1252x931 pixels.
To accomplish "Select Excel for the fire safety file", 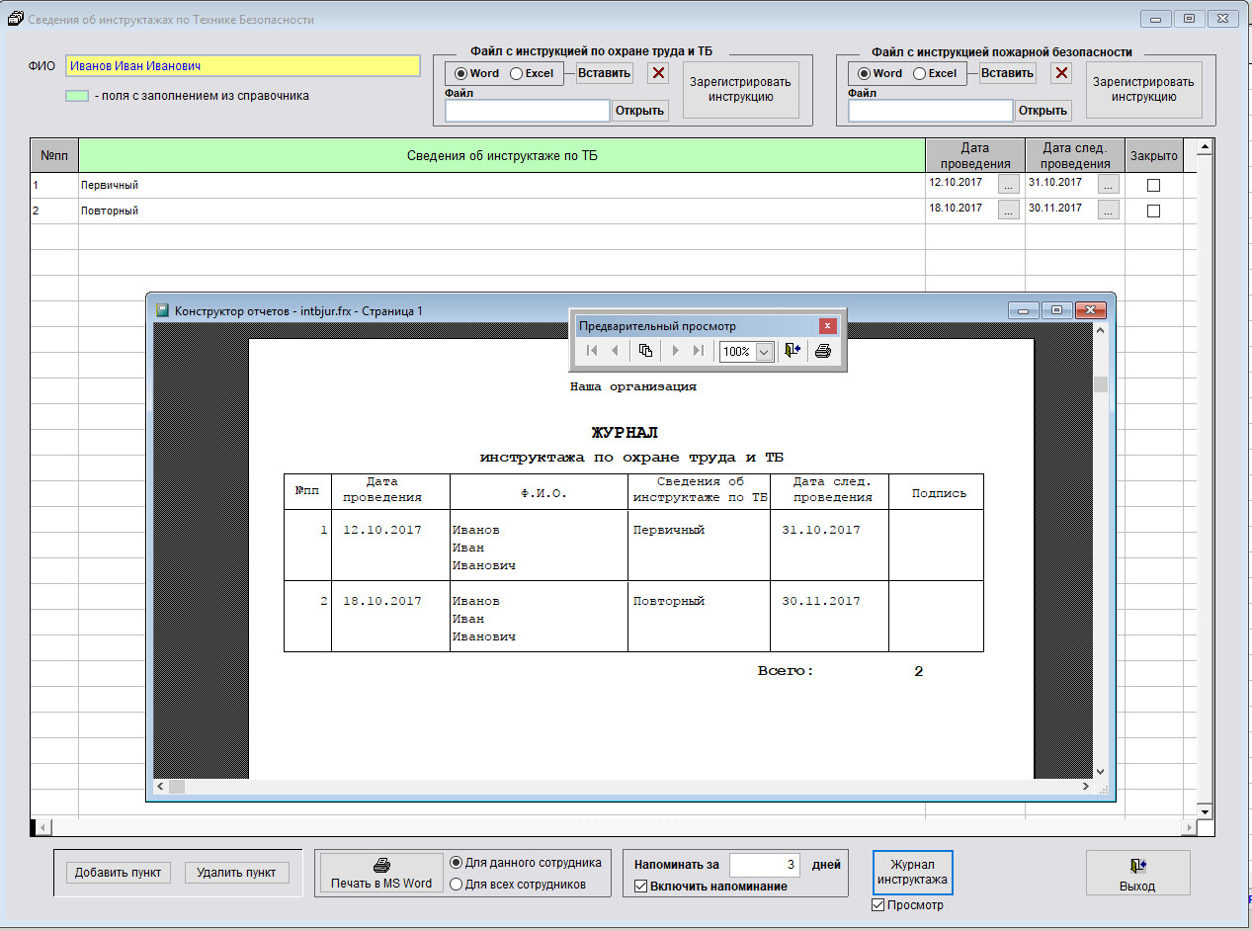I will pos(935,73).
